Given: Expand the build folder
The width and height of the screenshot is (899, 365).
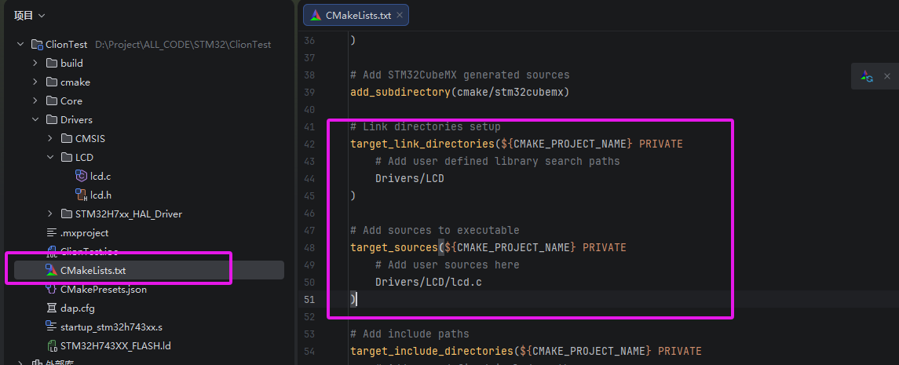Looking at the screenshot, I should (35, 64).
